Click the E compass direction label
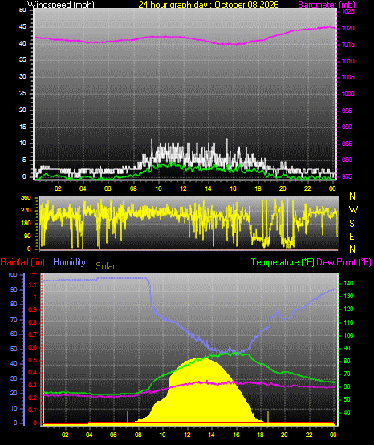Image resolution: width=374 pixels, height=445 pixels. click(352, 236)
